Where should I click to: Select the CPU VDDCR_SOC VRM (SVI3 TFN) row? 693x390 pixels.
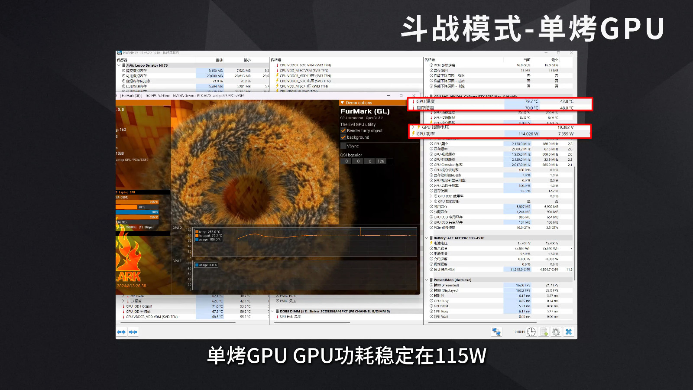349,65
